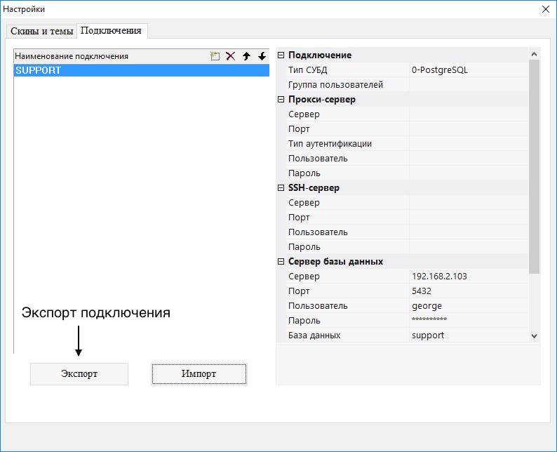
Task: Select SUPPORT connection in list
Action: (x=140, y=71)
